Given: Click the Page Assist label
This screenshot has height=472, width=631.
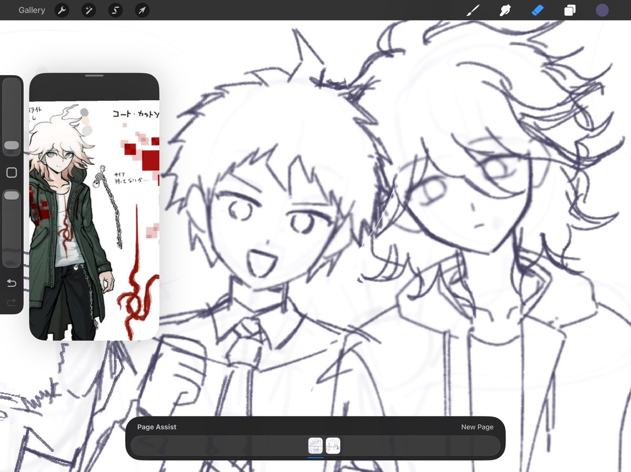Looking at the screenshot, I should [157, 427].
